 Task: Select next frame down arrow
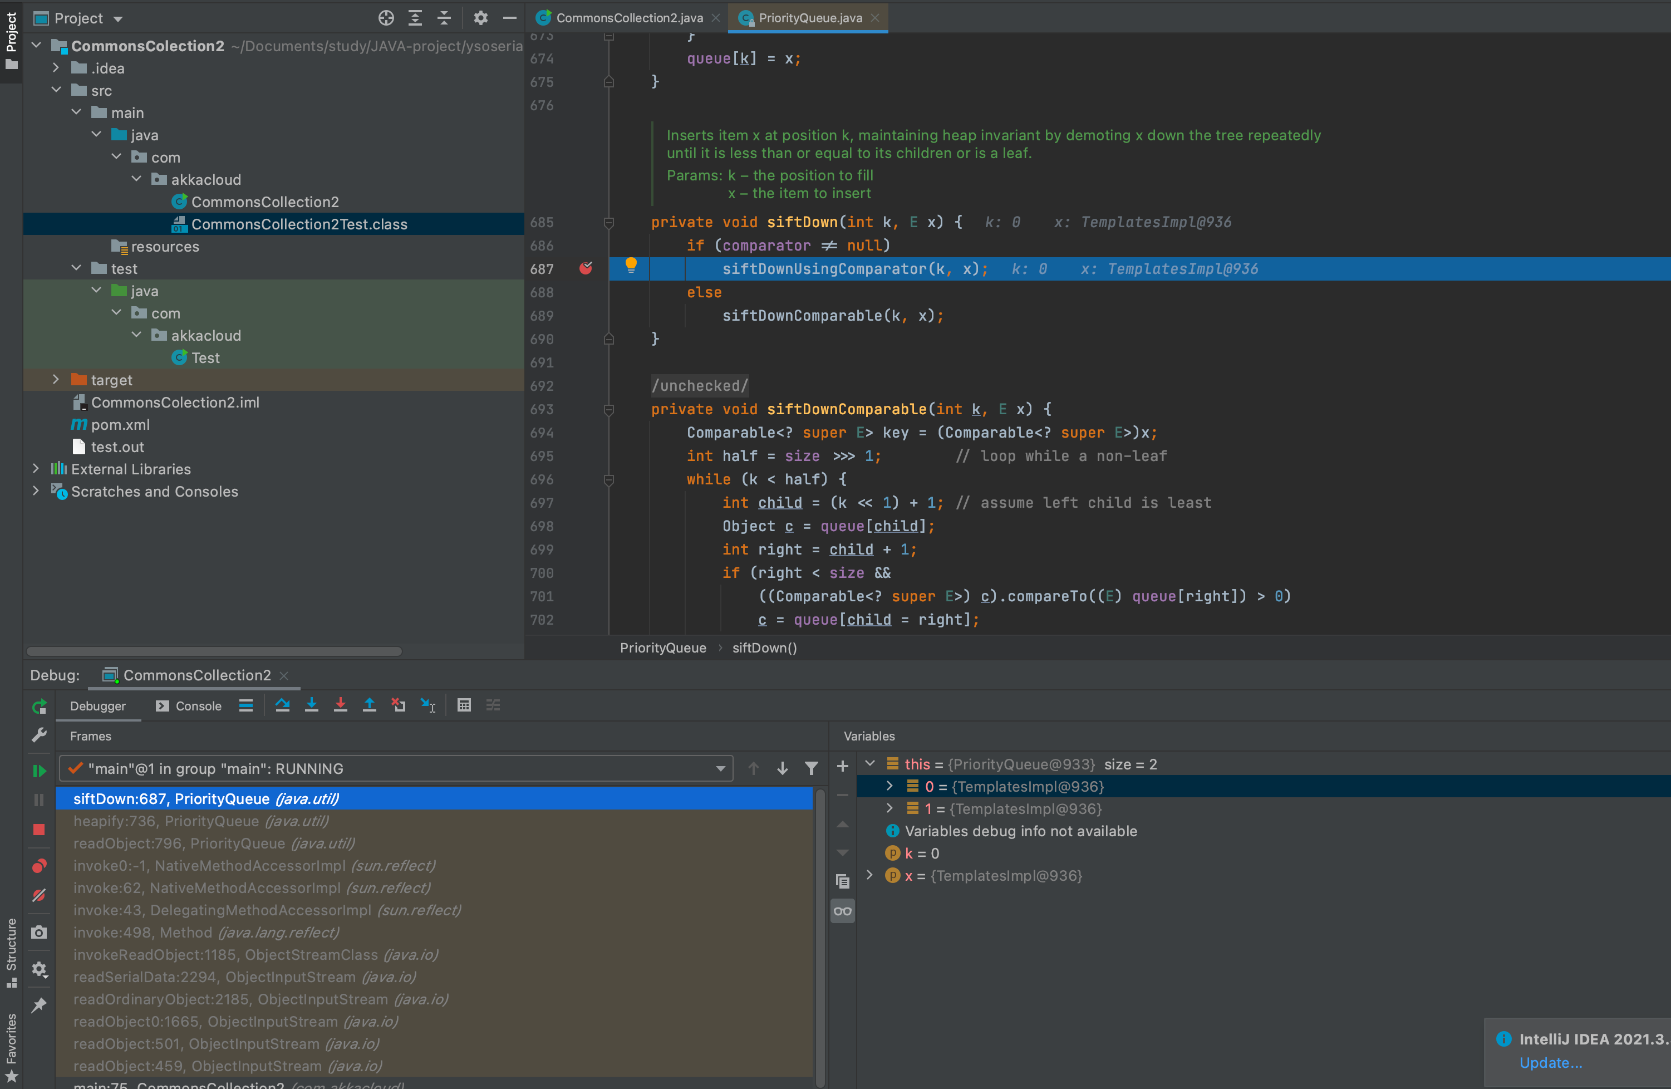point(782,769)
